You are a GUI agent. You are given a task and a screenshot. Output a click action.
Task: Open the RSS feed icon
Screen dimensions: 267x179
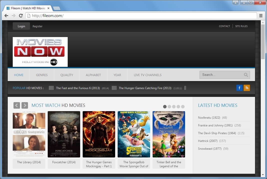coord(247,88)
